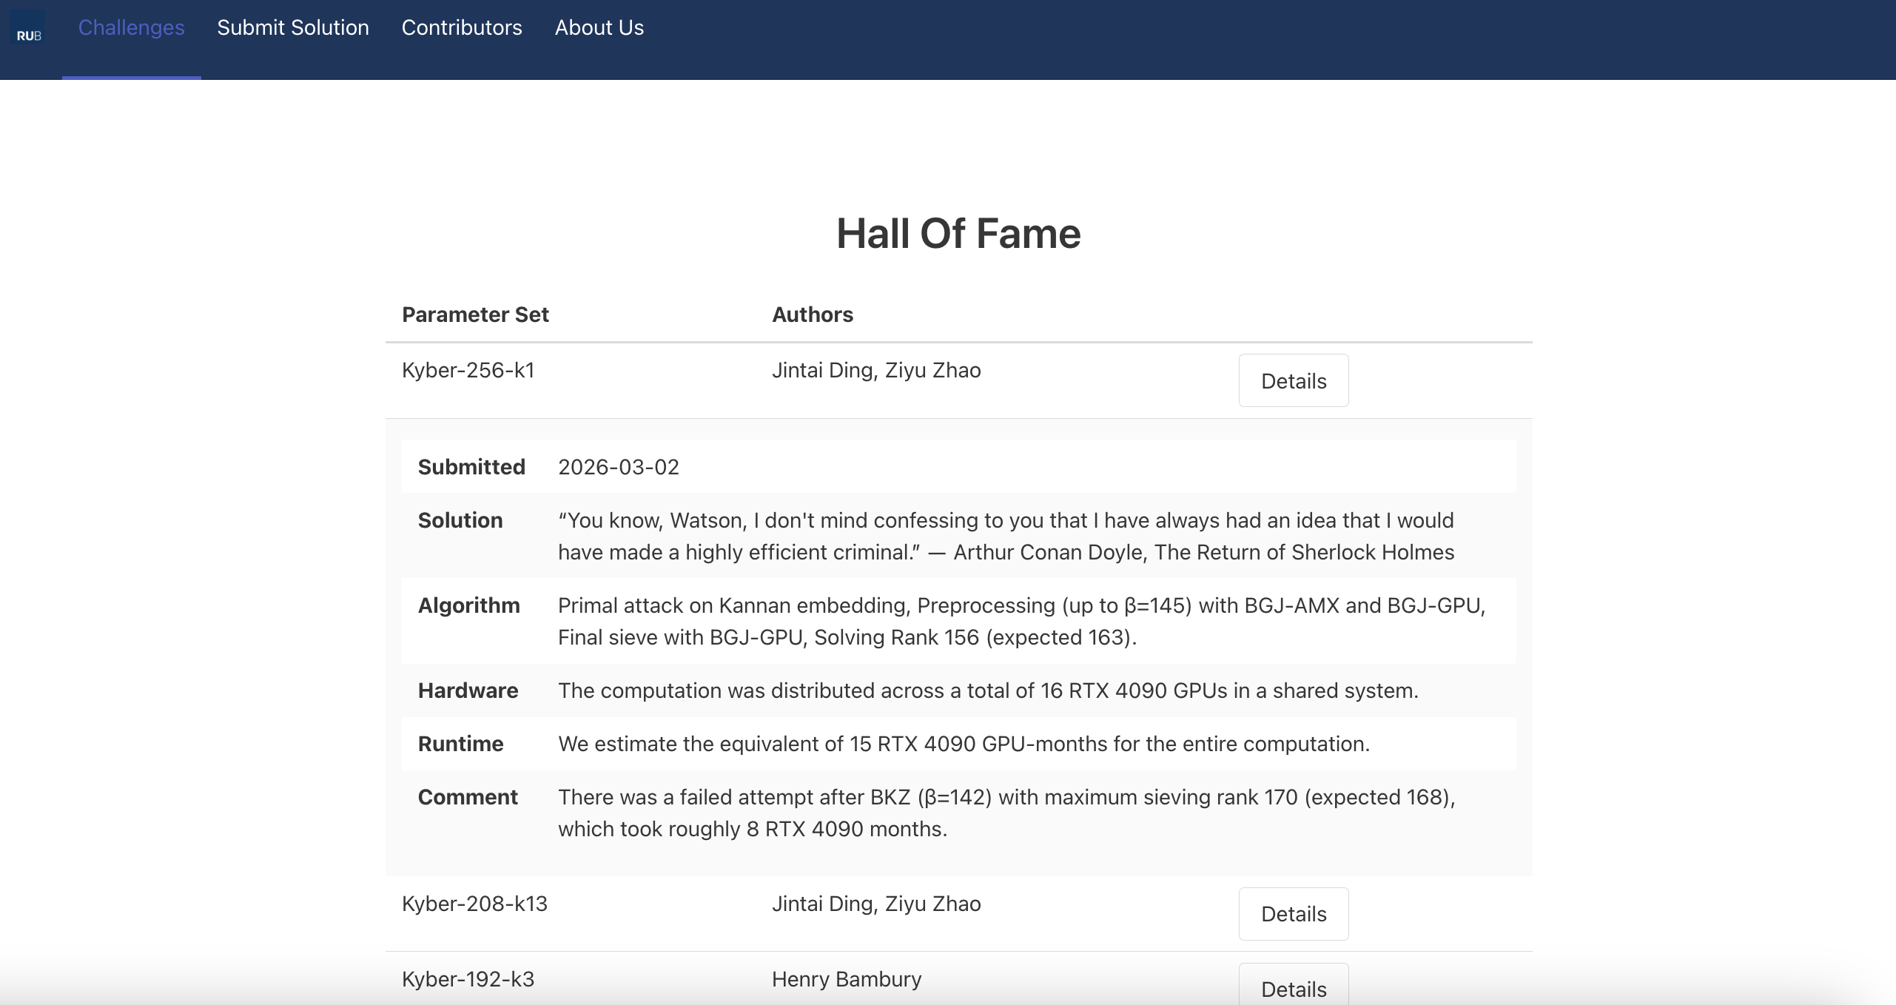This screenshot has width=1896, height=1005.
Task: Click Henry Bambury author name
Action: point(846,979)
